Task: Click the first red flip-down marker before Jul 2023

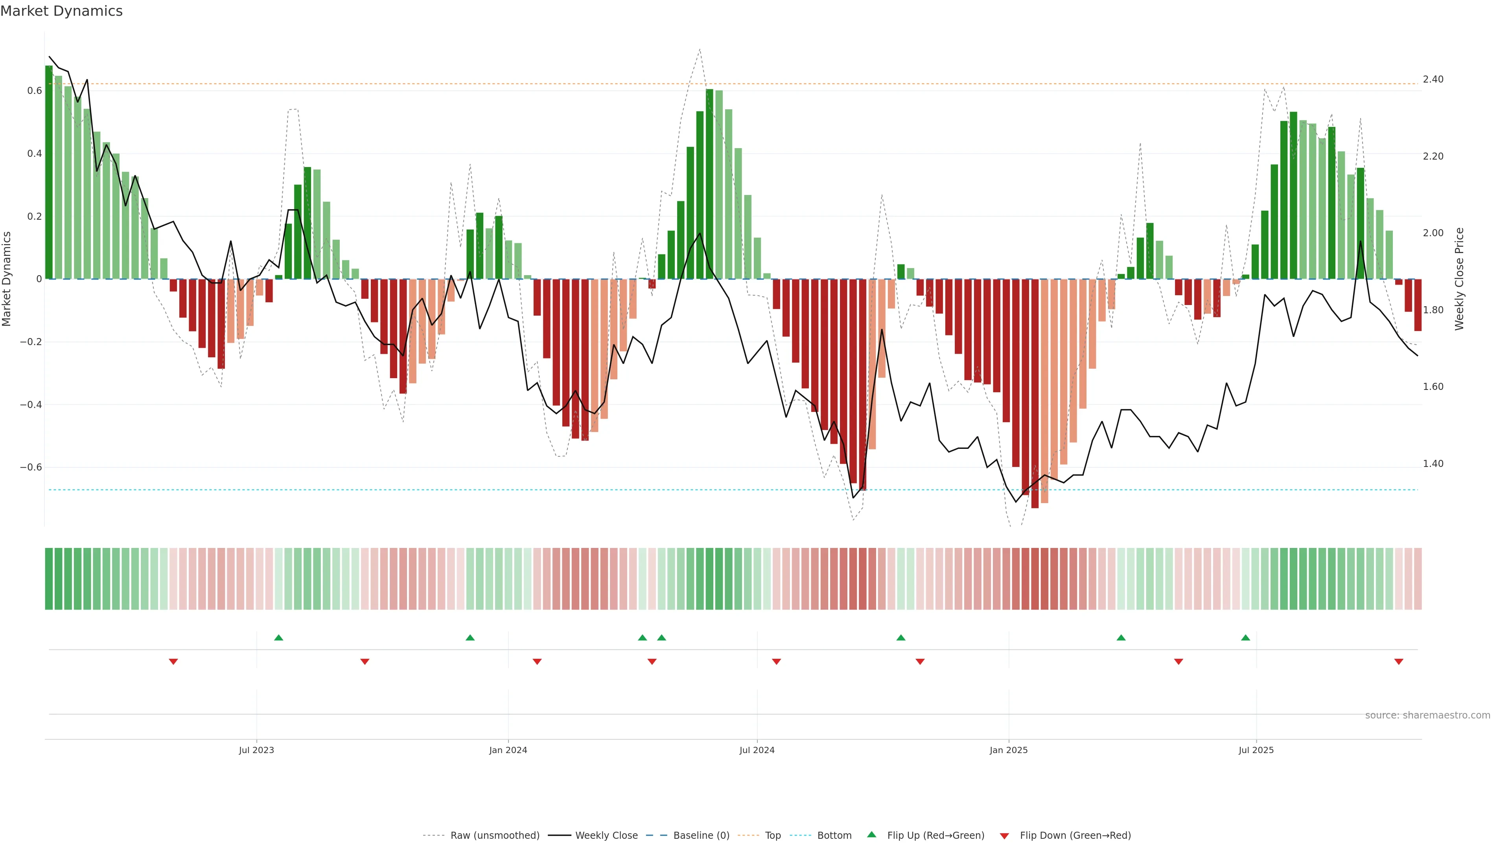Action: 173,662
